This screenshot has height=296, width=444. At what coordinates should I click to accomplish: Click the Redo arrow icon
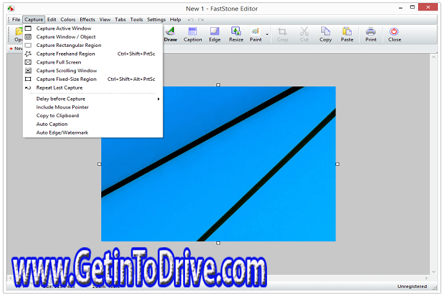pos(201,20)
